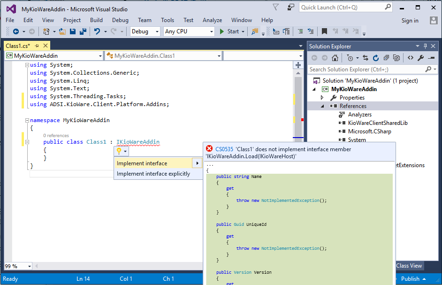Screen dimensions: 442x285
Task: Click the Collapse All icon in Solution Explorer
Action: click(x=386, y=58)
